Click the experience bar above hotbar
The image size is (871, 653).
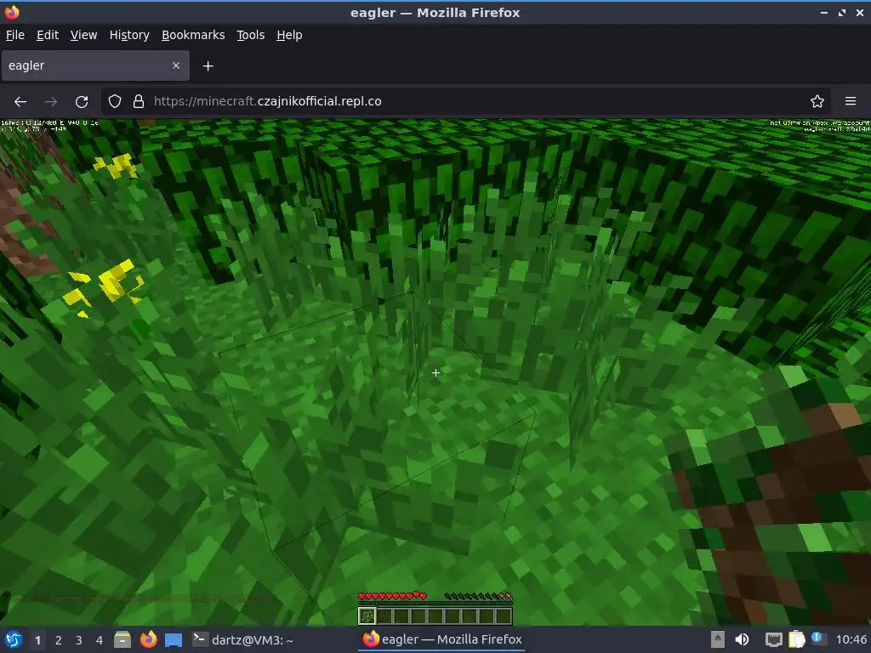(x=435, y=604)
